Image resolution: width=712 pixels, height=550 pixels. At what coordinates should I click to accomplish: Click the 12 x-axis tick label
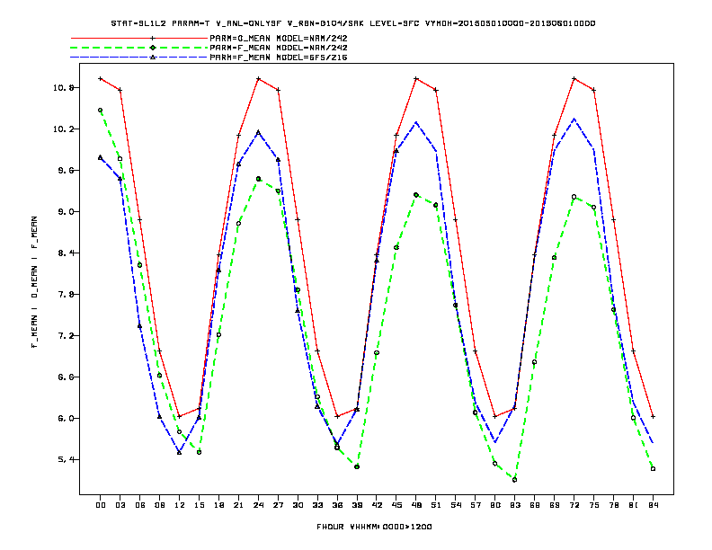pyautogui.click(x=180, y=505)
